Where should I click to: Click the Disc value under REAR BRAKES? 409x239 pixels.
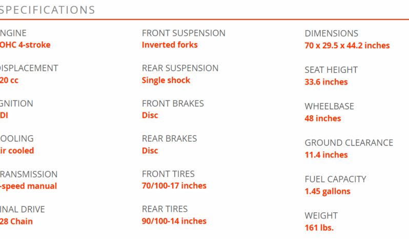(150, 151)
